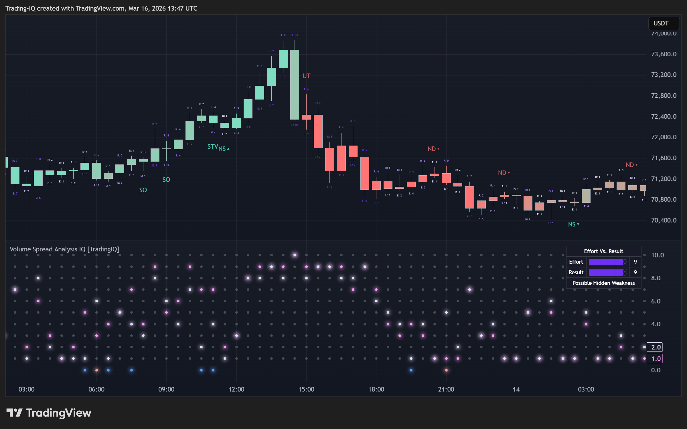Click the 72,400.0 price axis label
The width and height of the screenshot is (687, 429).
tap(664, 116)
